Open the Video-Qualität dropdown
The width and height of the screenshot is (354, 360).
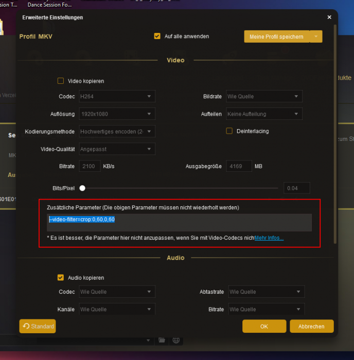coord(117,149)
